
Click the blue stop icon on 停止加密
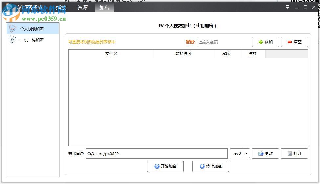coord(202,166)
